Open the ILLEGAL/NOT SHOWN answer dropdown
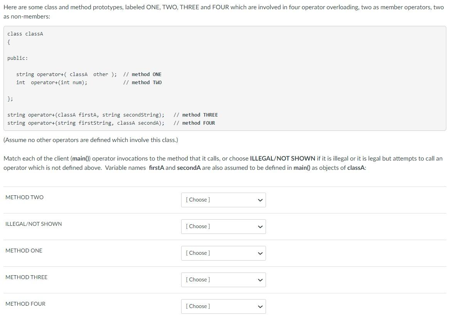This screenshot has height=320, width=451. pos(223,226)
